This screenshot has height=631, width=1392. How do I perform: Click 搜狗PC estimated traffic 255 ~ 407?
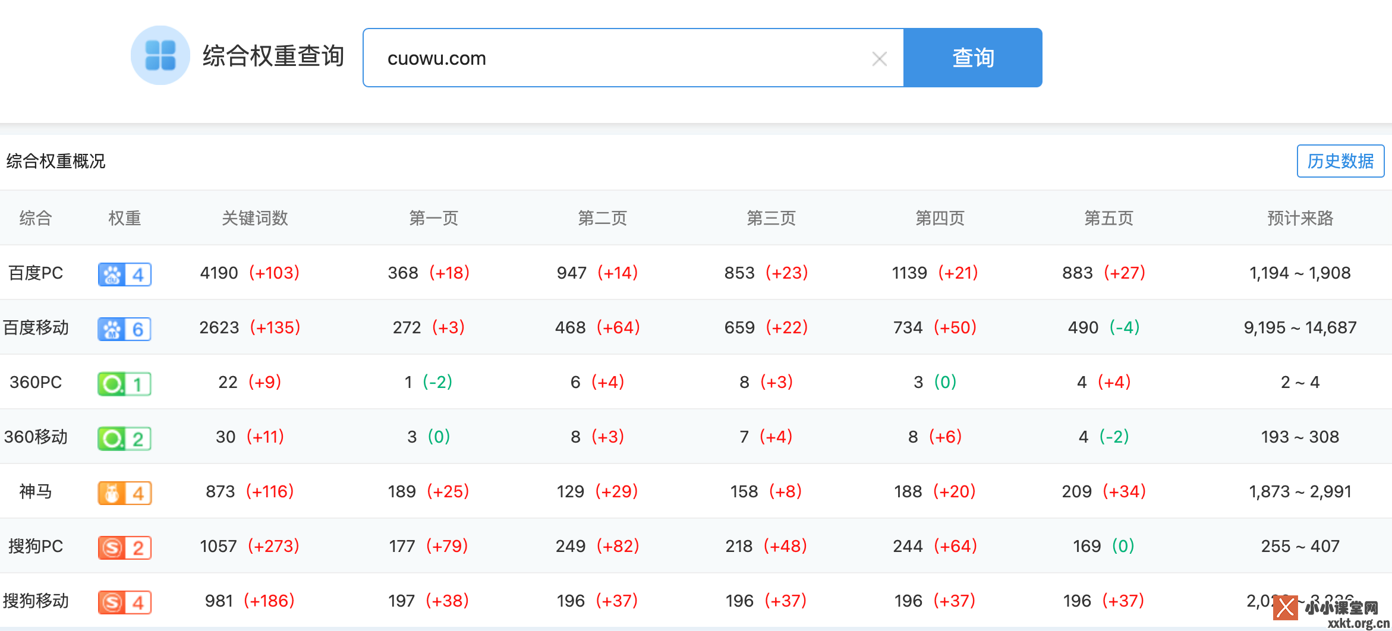coord(1300,546)
